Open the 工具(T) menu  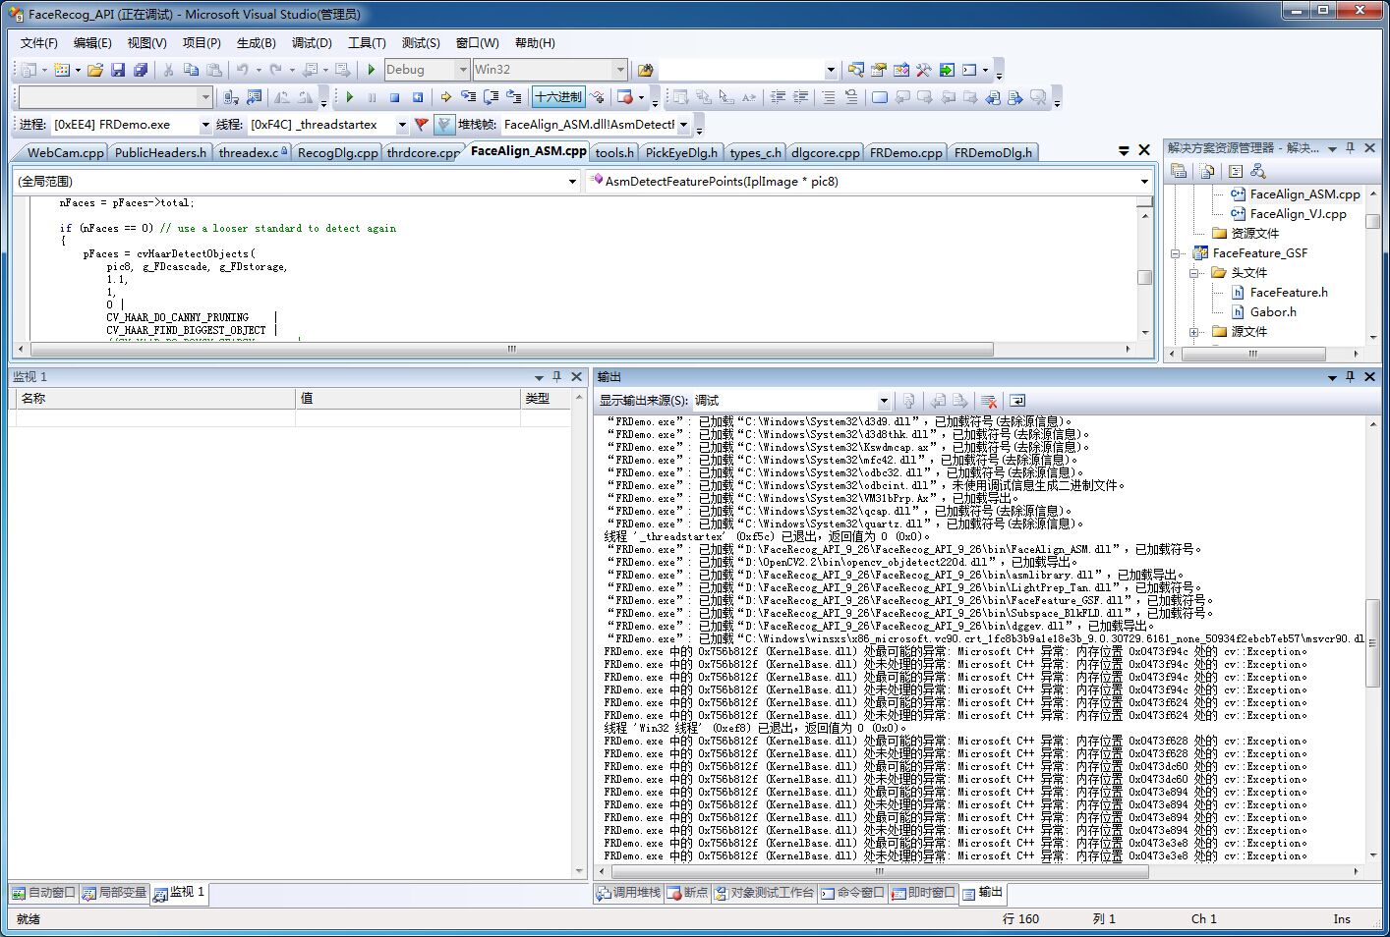click(367, 43)
